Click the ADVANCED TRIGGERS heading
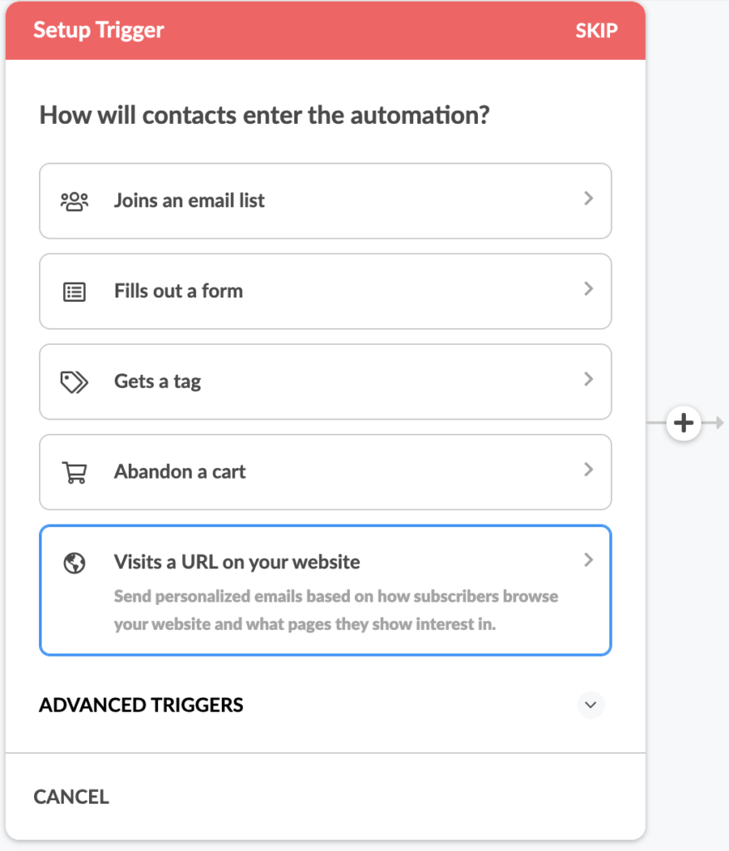The image size is (729, 851). point(141,705)
